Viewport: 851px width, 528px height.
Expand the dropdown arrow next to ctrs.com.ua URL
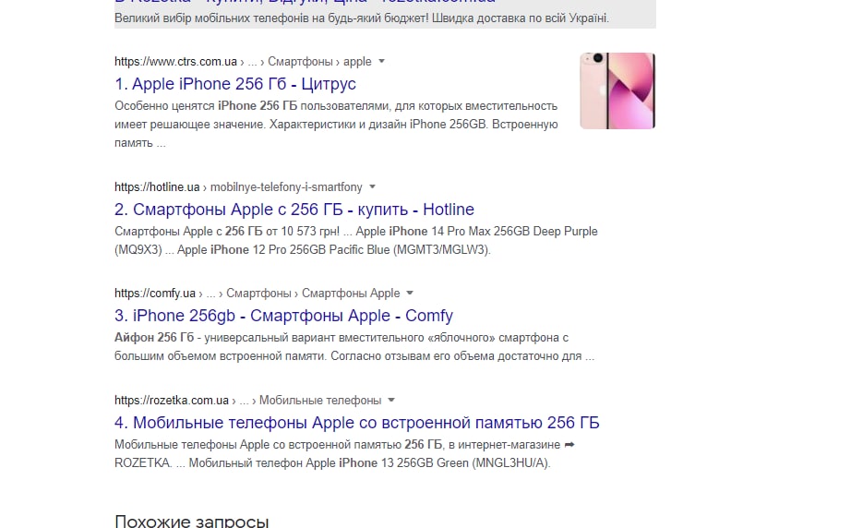(x=381, y=61)
